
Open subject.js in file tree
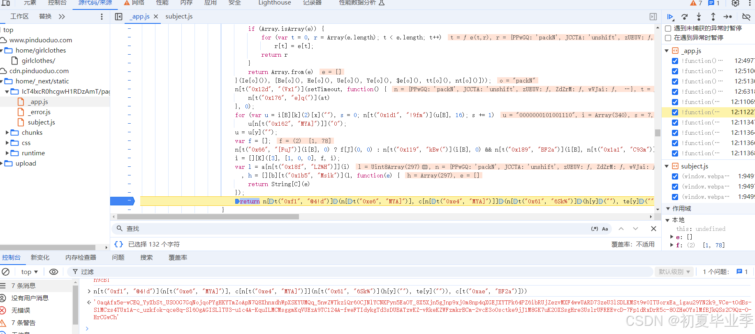pos(41,122)
